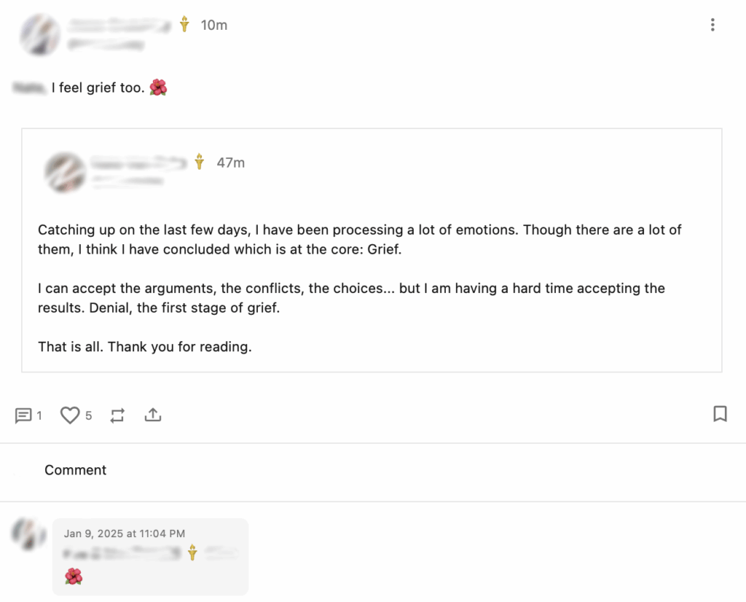Click the torch badge in the comment
Viewport: 746px width, 602px height.
pyautogui.click(x=192, y=552)
